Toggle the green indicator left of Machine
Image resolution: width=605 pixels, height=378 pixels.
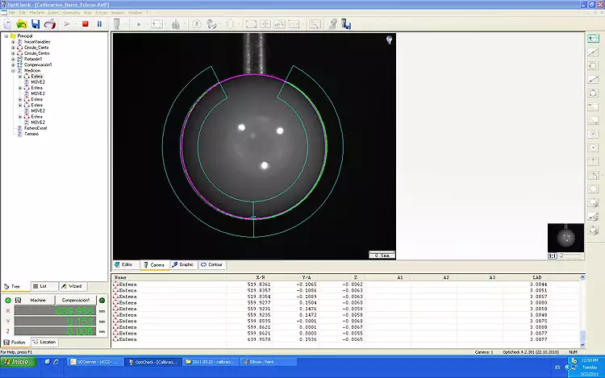click(x=7, y=301)
